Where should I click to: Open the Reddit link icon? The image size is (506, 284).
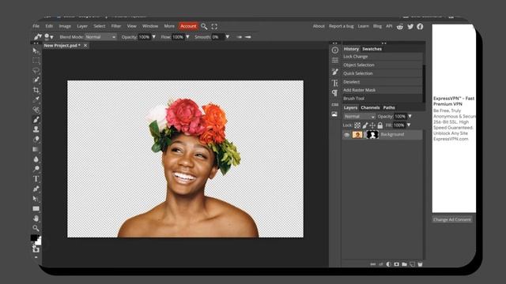(400, 26)
